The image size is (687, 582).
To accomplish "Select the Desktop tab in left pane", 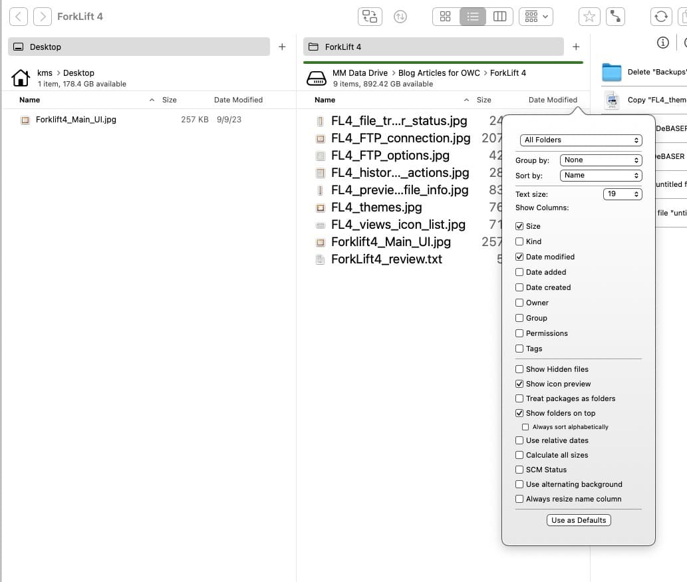I will [138, 47].
